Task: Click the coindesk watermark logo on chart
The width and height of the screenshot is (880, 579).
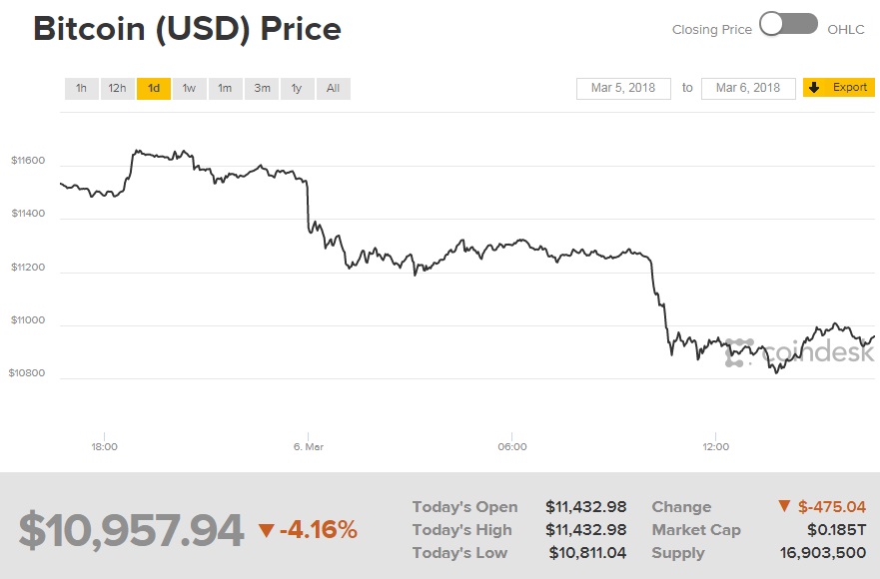Action: tap(799, 352)
